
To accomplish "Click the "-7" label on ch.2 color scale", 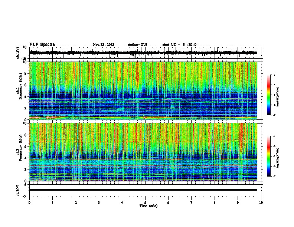I will [274, 177].
